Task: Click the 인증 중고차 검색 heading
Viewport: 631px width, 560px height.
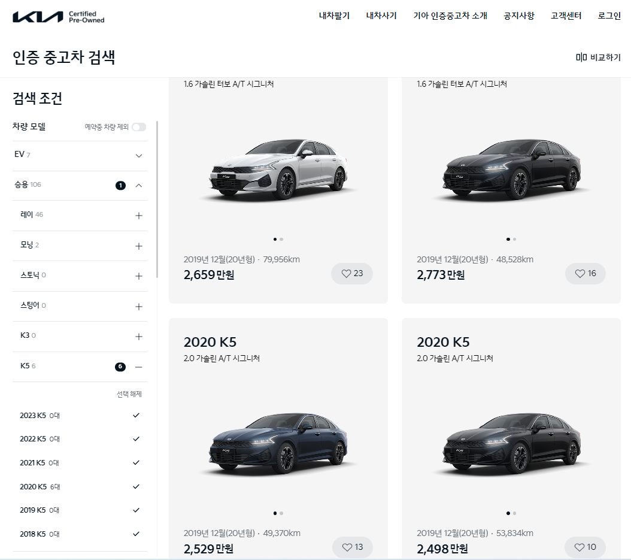Action: pos(63,57)
